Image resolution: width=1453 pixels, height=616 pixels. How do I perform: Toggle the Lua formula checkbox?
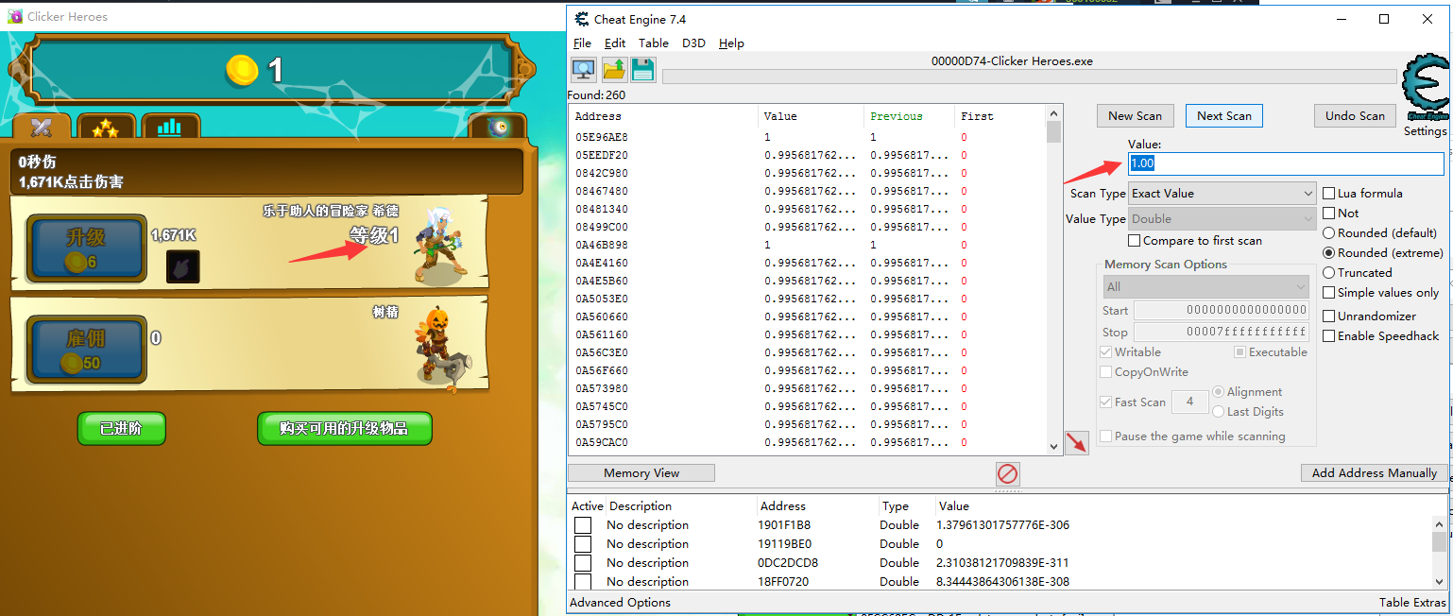(1329, 193)
